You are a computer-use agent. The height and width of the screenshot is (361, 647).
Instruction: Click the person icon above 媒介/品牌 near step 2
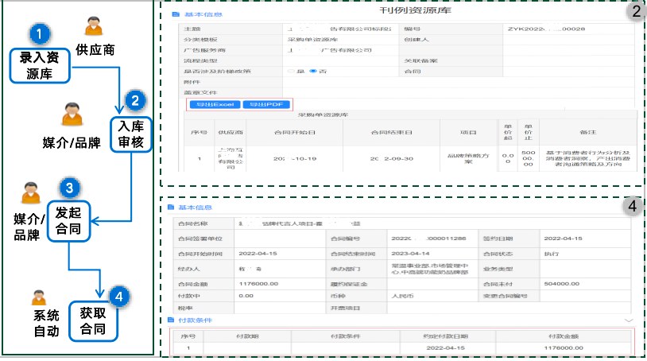click(72, 115)
